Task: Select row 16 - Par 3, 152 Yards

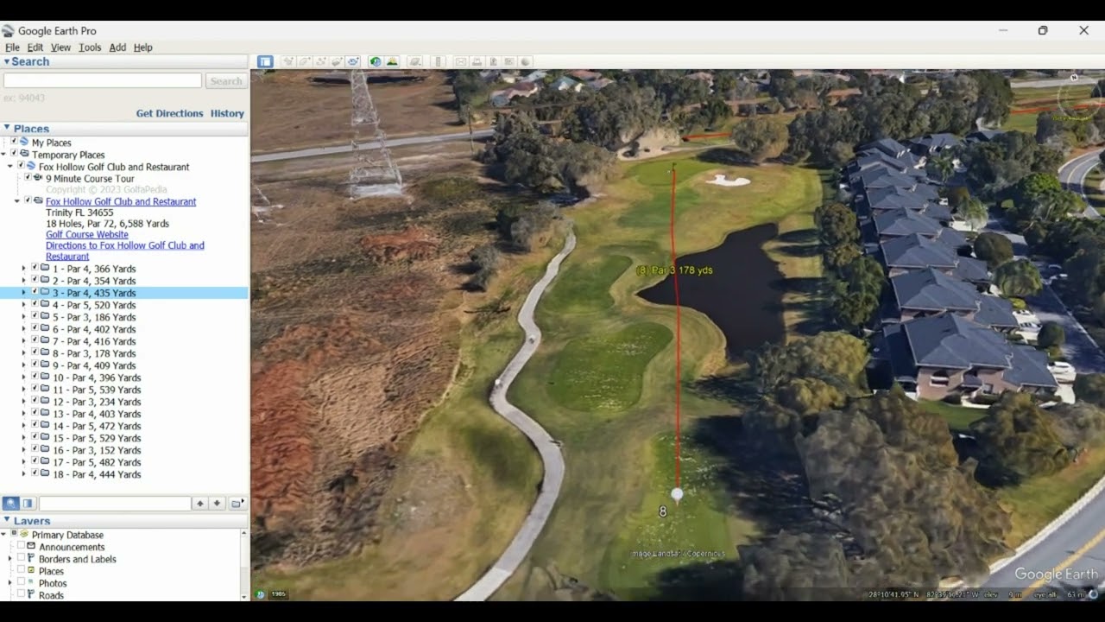Action: point(97,450)
